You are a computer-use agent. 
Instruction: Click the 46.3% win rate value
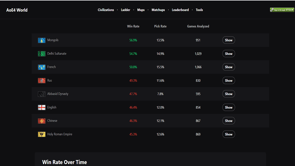[133, 121]
